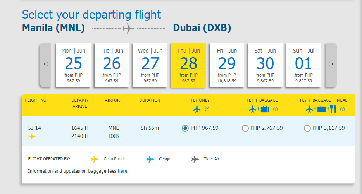Click the blue Cebgo plane icon

(150, 159)
